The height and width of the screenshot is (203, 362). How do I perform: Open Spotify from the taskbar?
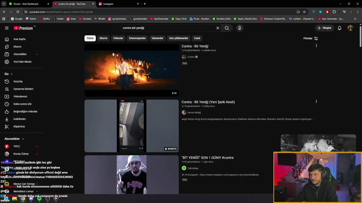(39, 199)
